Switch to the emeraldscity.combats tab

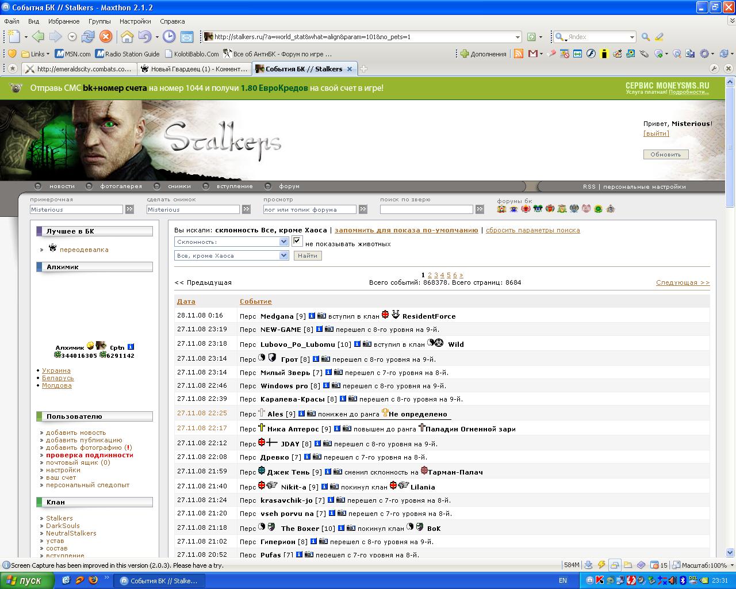click(79, 68)
